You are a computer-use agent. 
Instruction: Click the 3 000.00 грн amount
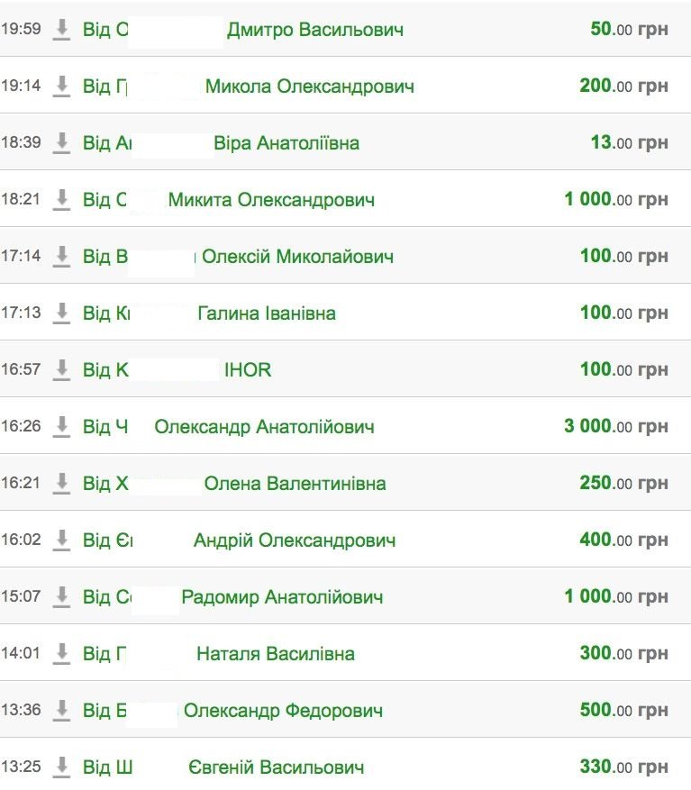click(x=615, y=426)
